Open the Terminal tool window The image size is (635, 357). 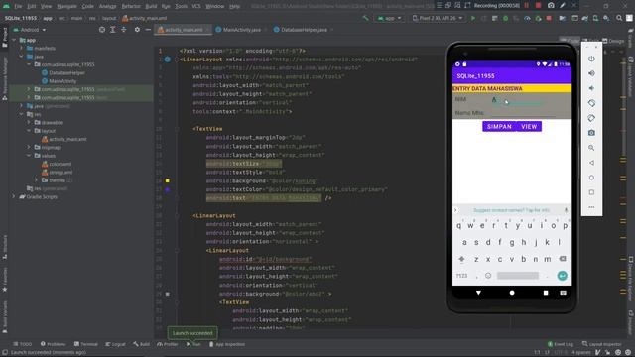tap(86, 344)
